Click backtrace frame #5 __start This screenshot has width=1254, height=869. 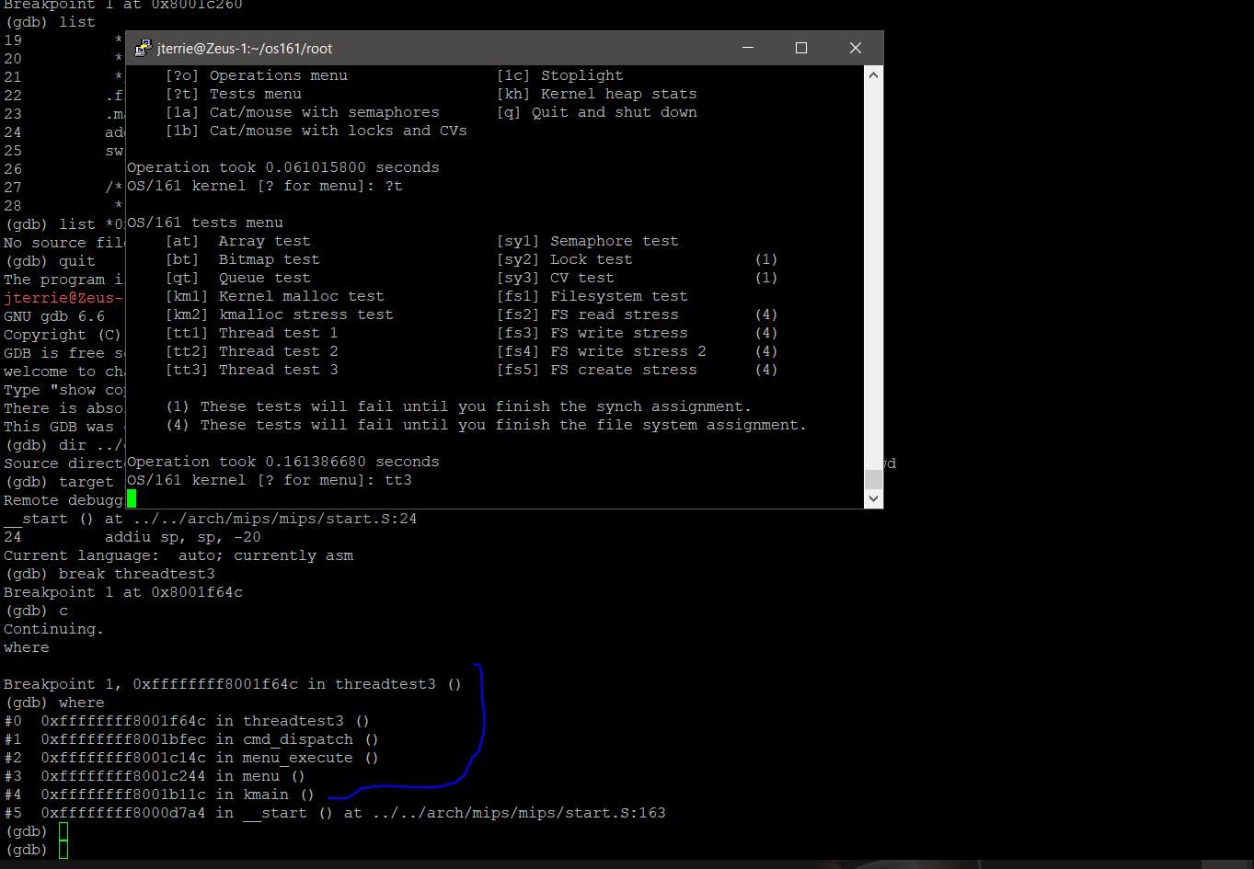click(x=335, y=813)
